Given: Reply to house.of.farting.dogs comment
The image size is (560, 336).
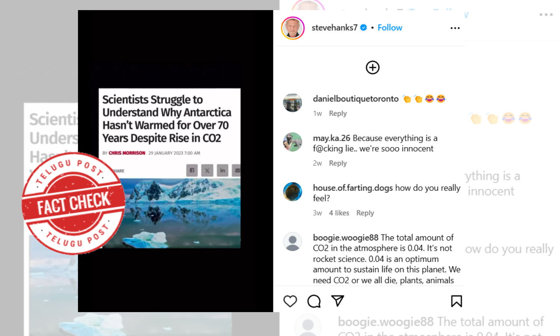Looking at the screenshot, I should tap(365, 213).
